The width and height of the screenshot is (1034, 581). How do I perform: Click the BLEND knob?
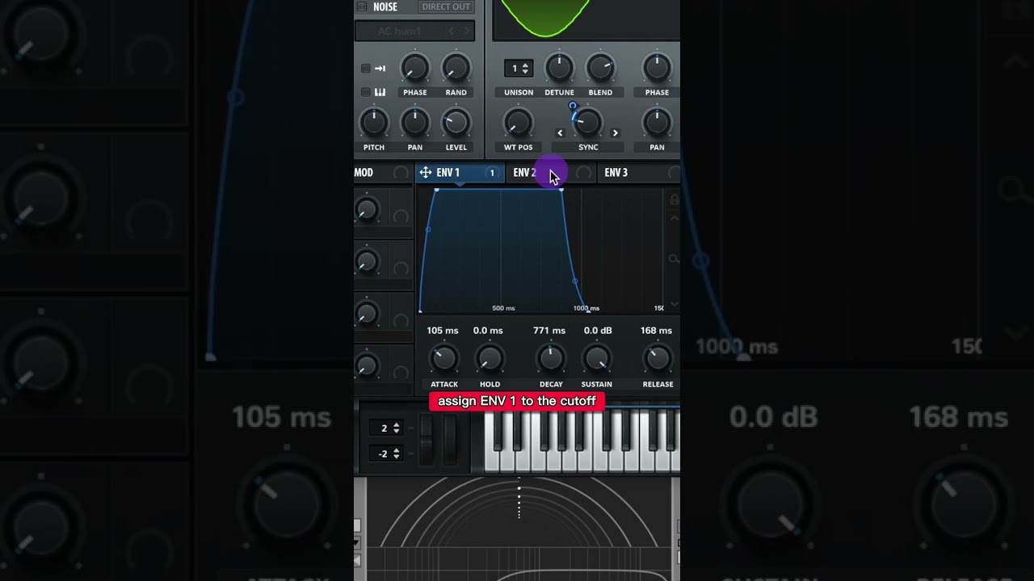(600, 69)
